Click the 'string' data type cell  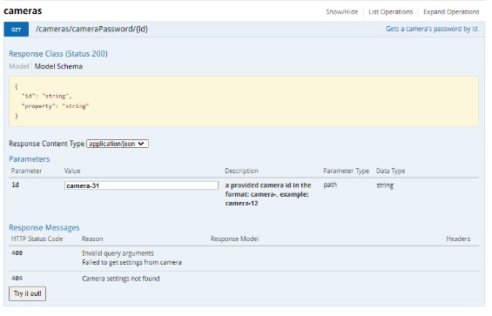tap(385, 185)
